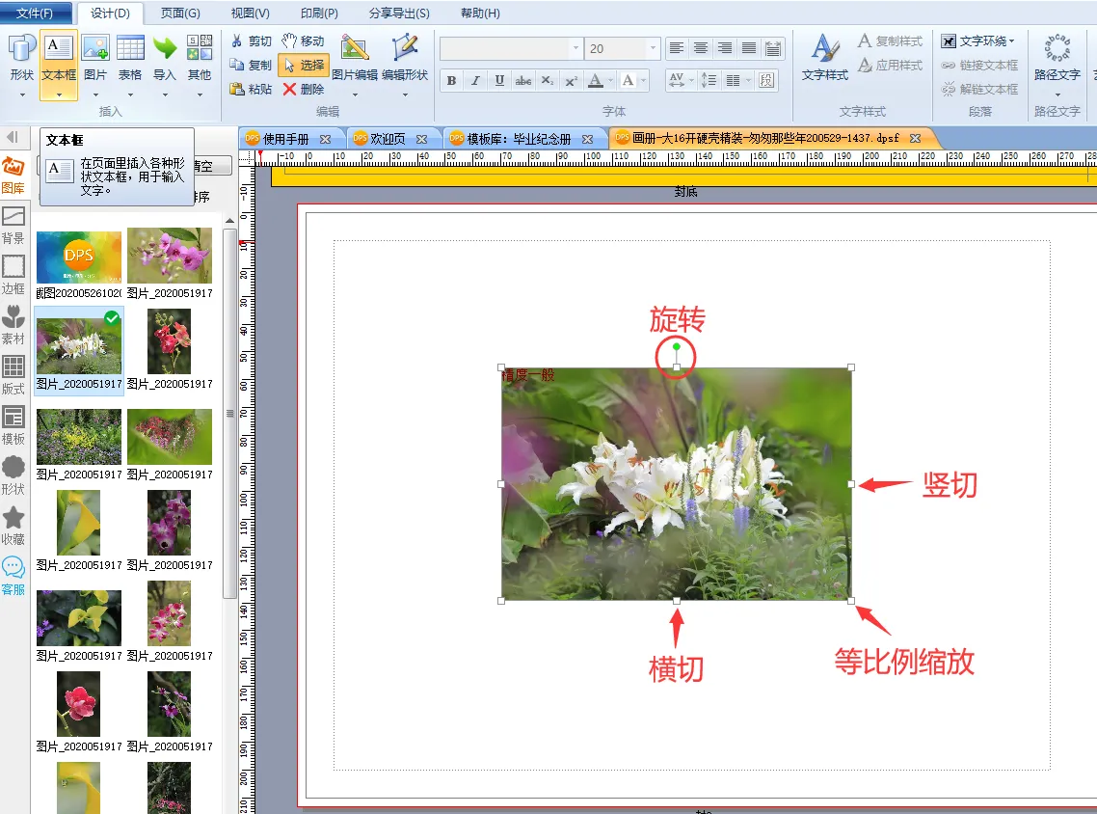Toggle italic text formatting
This screenshot has height=814, width=1097.
pyautogui.click(x=475, y=81)
